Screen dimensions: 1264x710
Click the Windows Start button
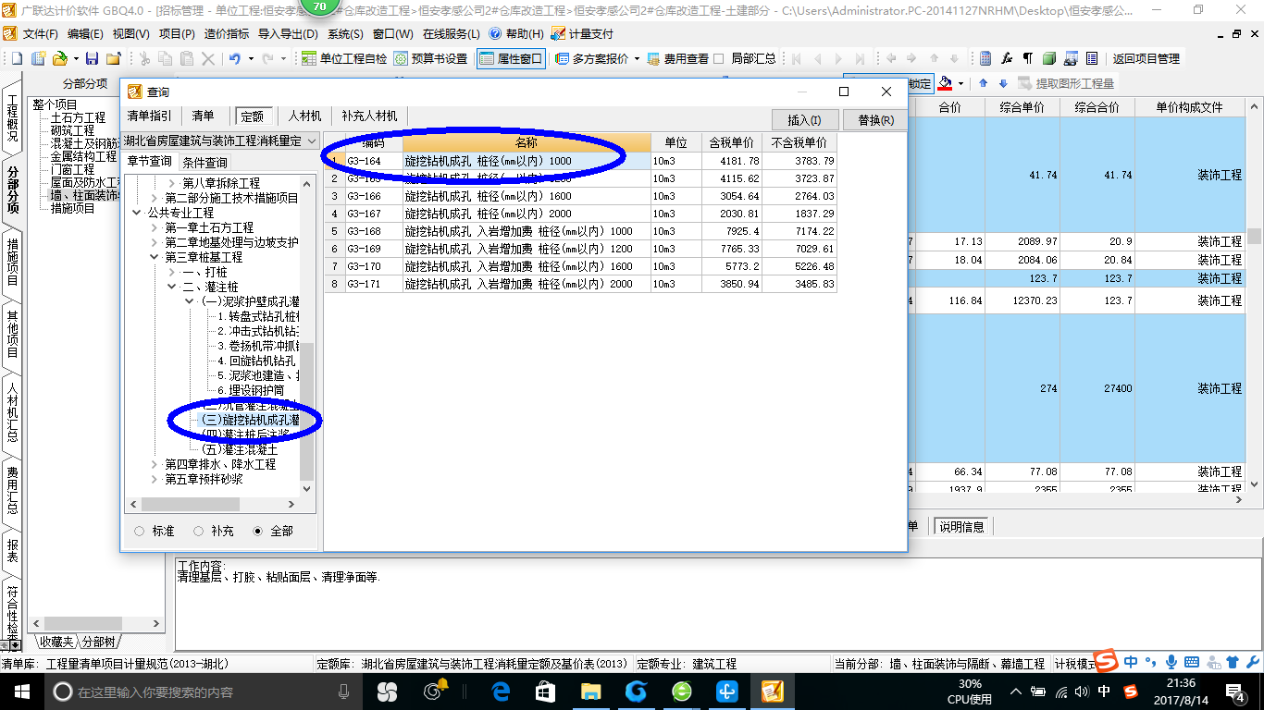click(20, 692)
